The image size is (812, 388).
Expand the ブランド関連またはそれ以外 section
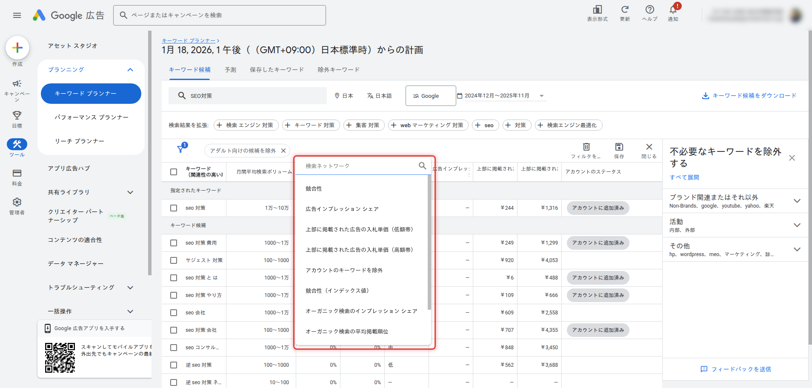[x=797, y=200]
